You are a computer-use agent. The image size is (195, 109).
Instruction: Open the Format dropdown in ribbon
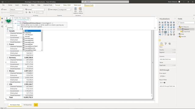tap(38, 9)
